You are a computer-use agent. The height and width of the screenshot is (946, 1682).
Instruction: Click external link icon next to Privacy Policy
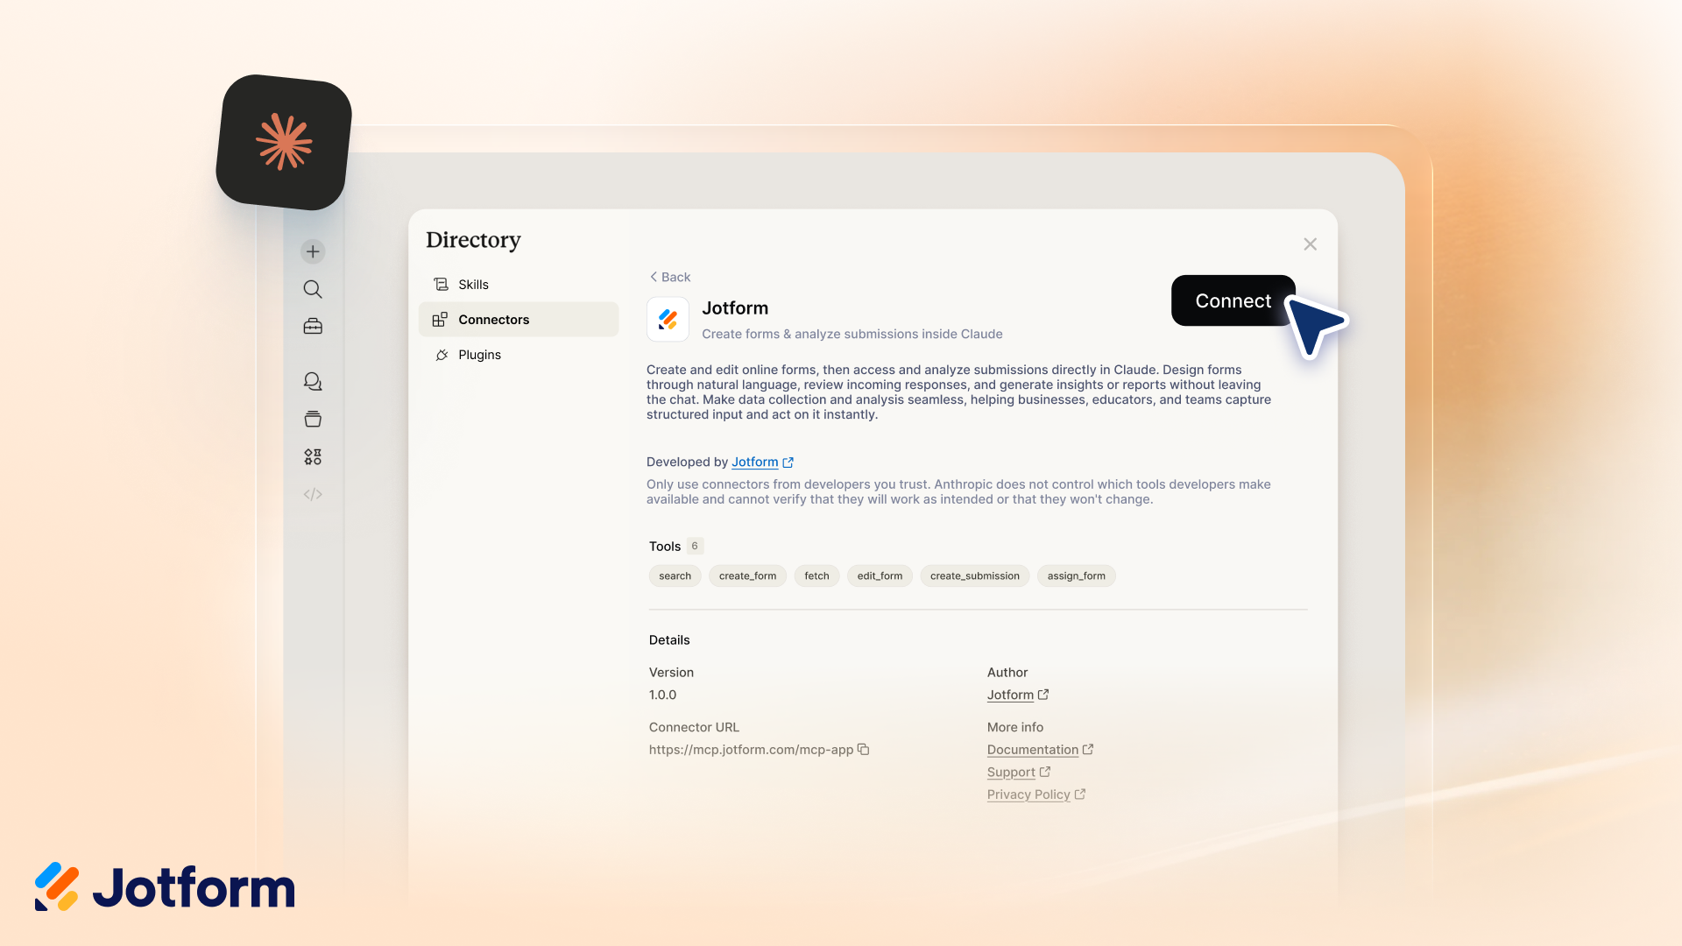(x=1080, y=794)
